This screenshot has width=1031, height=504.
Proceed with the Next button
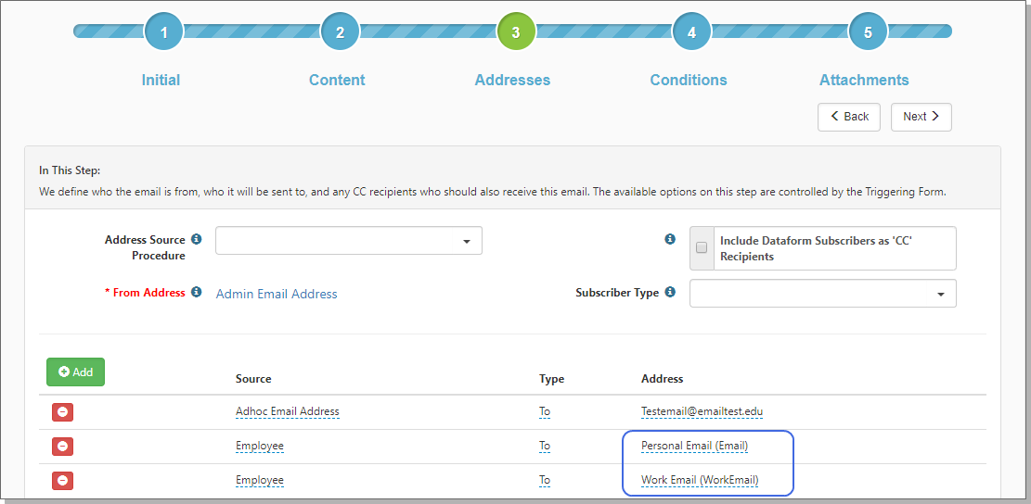921,117
